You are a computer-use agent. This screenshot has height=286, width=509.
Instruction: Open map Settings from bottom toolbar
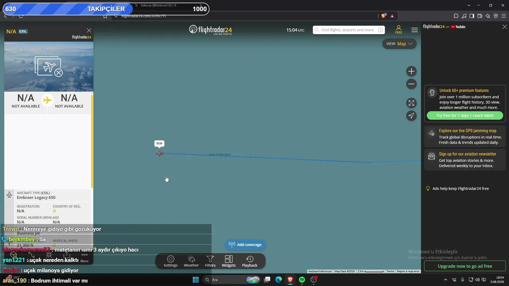171,261
